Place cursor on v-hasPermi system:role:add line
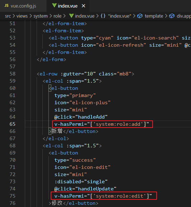191x207 pixels. tap(102, 124)
